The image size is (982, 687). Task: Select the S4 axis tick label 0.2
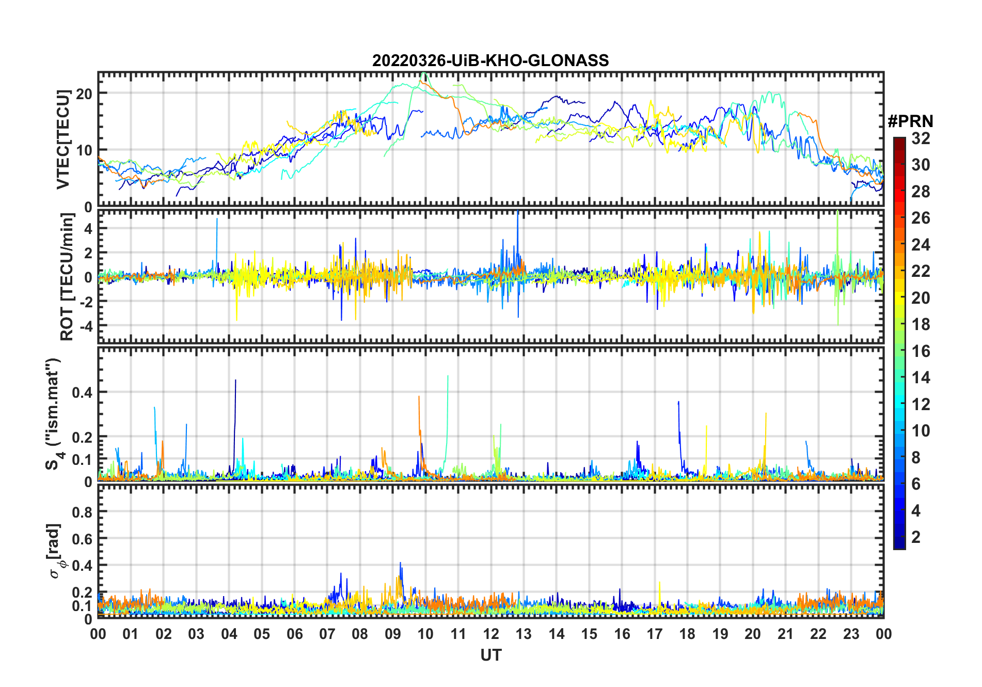click(x=82, y=437)
